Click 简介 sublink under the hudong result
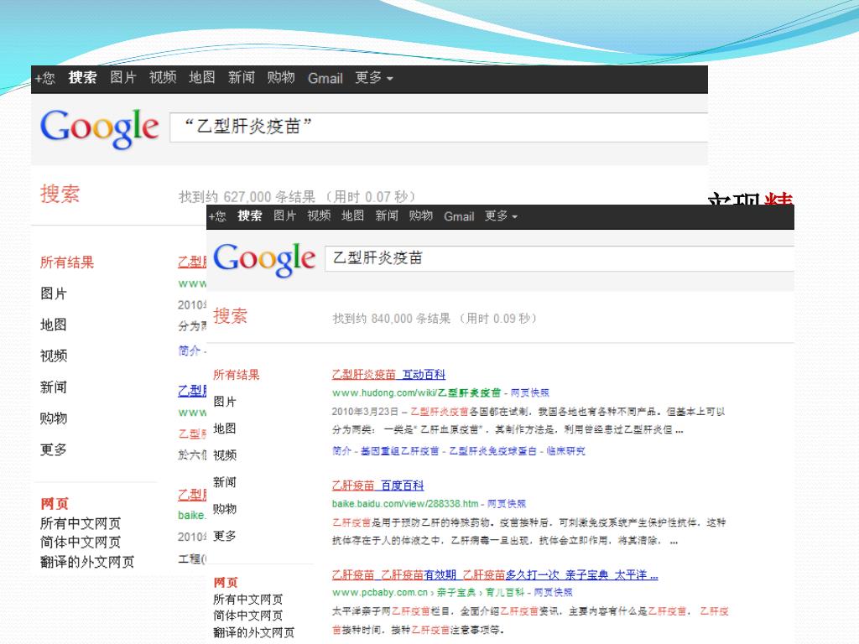The width and height of the screenshot is (859, 644). pyautogui.click(x=341, y=451)
